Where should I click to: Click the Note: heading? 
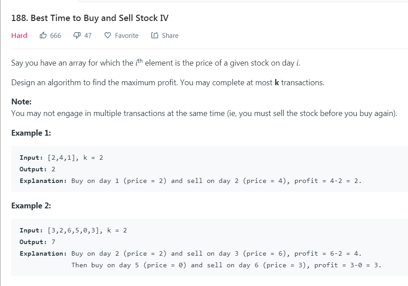(x=21, y=102)
